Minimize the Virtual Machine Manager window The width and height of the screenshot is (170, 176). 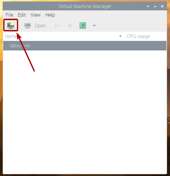148,6
